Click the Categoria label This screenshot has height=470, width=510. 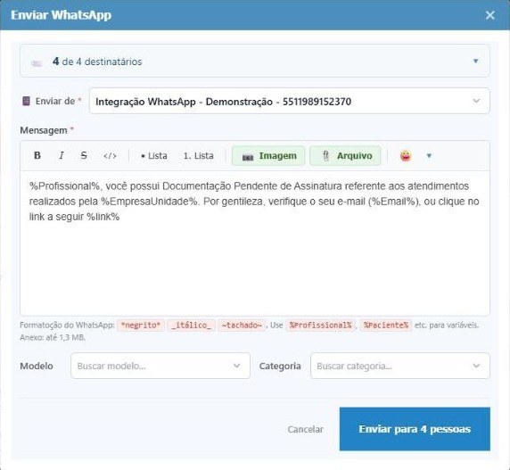pos(280,366)
